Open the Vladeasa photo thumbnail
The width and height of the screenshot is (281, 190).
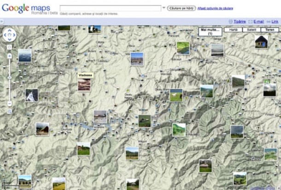84,85
